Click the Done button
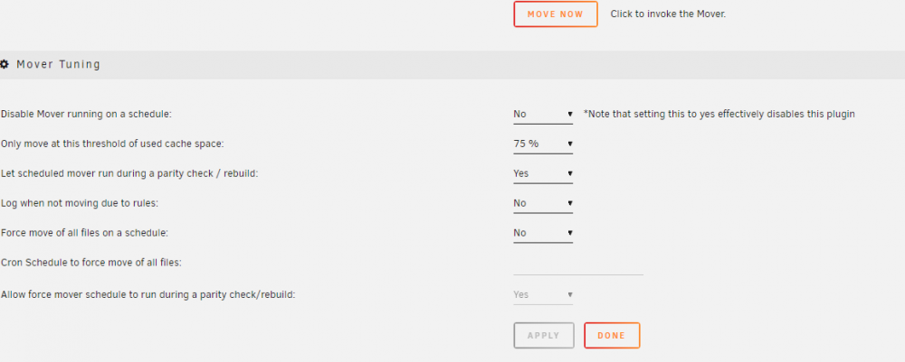905x362 pixels. click(x=612, y=336)
